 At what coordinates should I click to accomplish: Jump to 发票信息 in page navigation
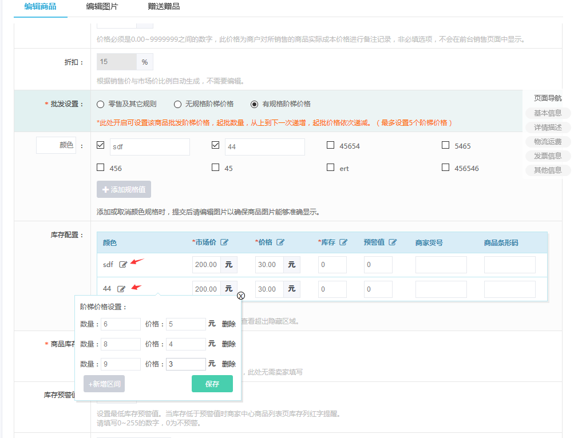(548, 156)
